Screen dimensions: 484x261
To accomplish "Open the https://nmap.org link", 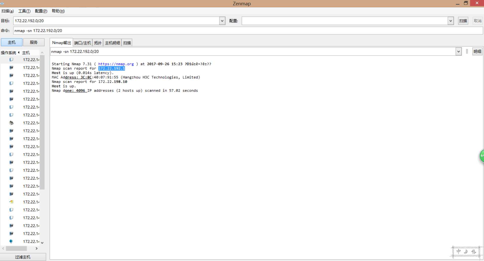I will click(116, 64).
